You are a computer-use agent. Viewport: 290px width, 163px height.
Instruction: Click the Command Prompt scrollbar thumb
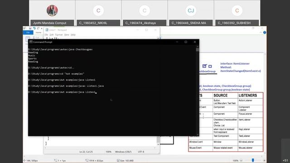coord(198,49)
